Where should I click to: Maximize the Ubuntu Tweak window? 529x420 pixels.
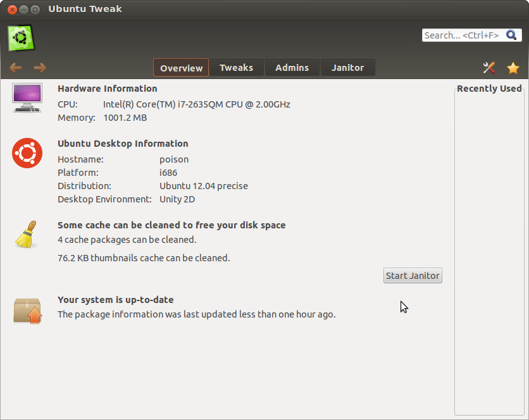coord(35,9)
